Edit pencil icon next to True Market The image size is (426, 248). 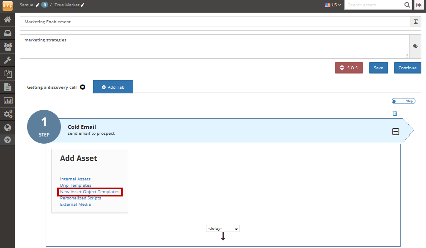click(82, 5)
